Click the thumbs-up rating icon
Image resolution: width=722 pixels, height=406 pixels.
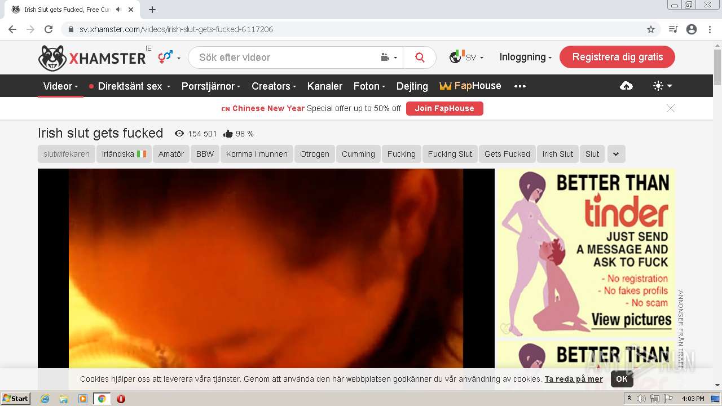228,134
